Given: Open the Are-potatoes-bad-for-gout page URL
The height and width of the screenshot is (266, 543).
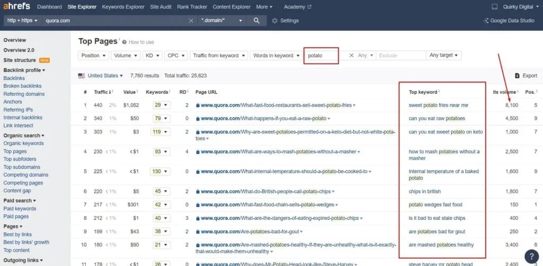Looking at the screenshot, I should 250,232.
